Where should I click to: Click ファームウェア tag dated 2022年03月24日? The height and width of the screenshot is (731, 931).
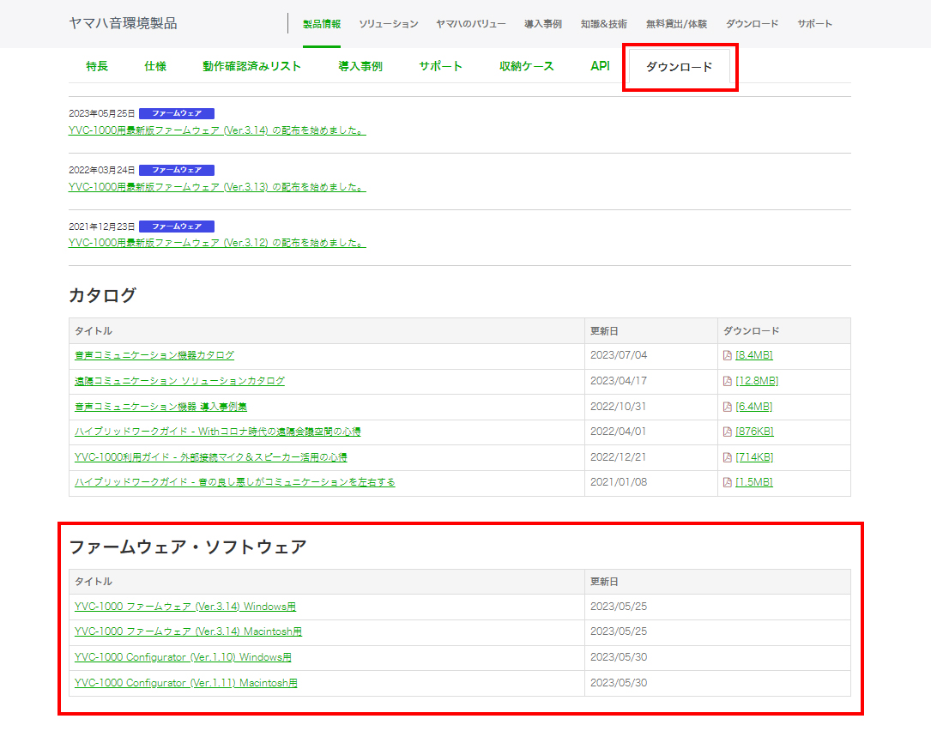[x=177, y=170]
